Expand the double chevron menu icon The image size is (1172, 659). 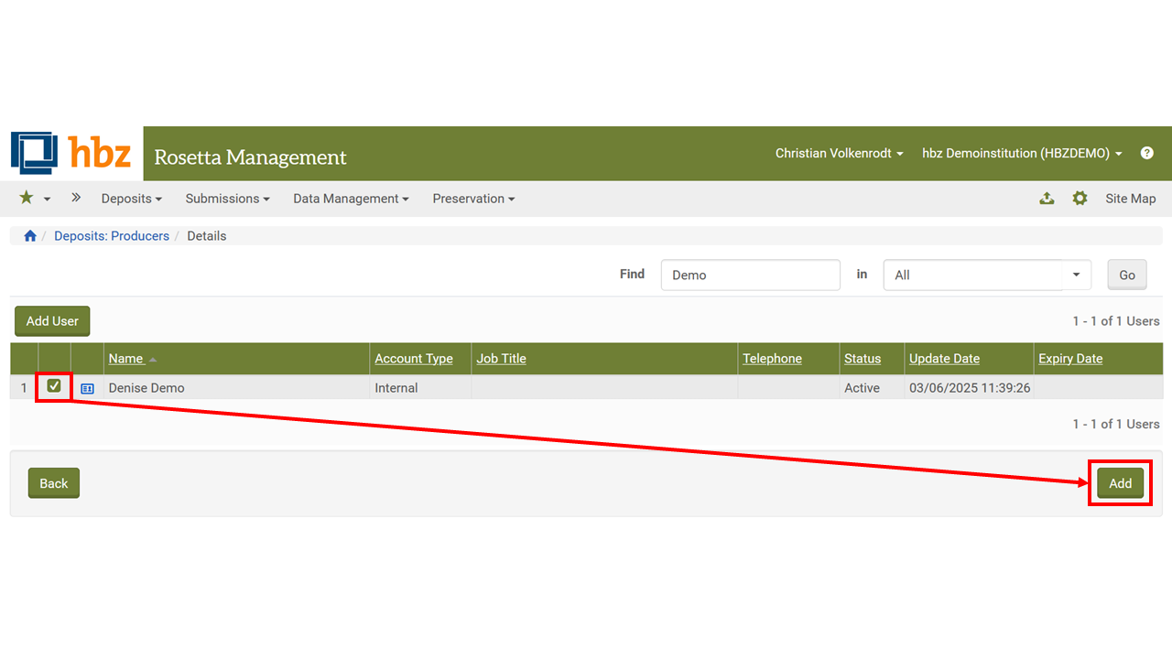(x=76, y=198)
